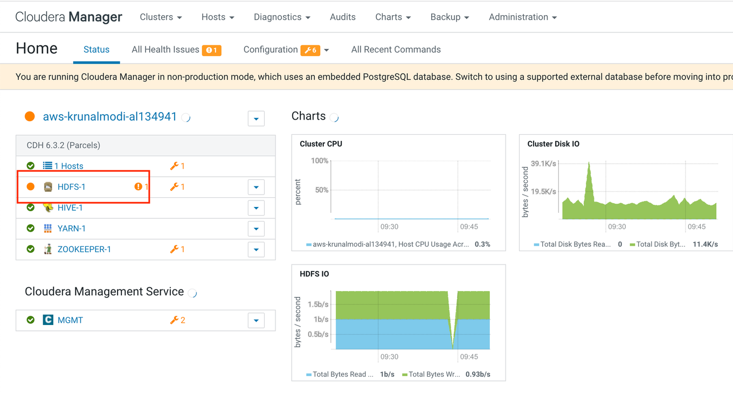This screenshot has height=395, width=733.
Task: Switch to Configuration tab
Action: point(271,50)
